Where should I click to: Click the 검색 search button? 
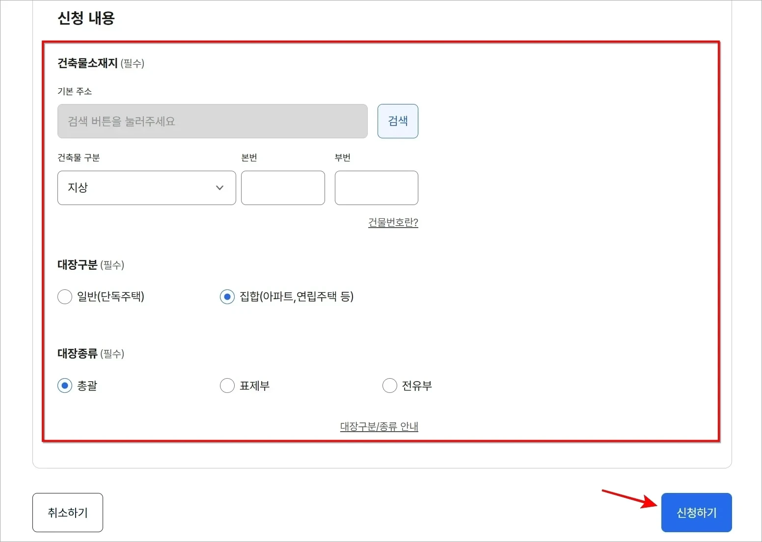(x=398, y=121)
